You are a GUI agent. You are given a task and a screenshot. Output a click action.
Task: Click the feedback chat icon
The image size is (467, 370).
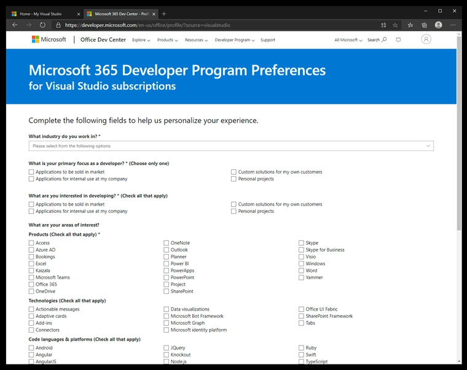click(x=398, y=39)
